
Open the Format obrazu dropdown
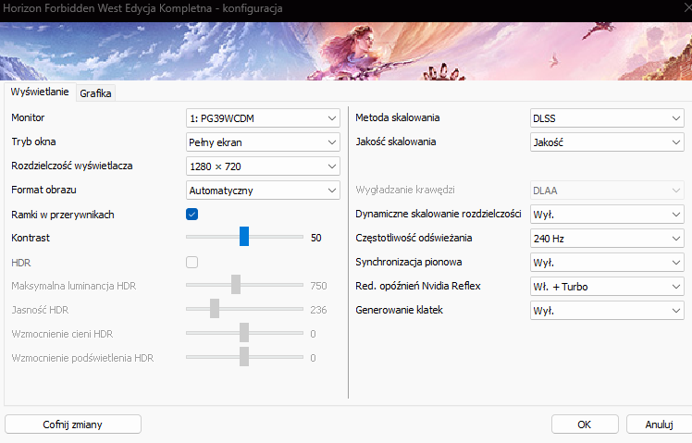263,191
